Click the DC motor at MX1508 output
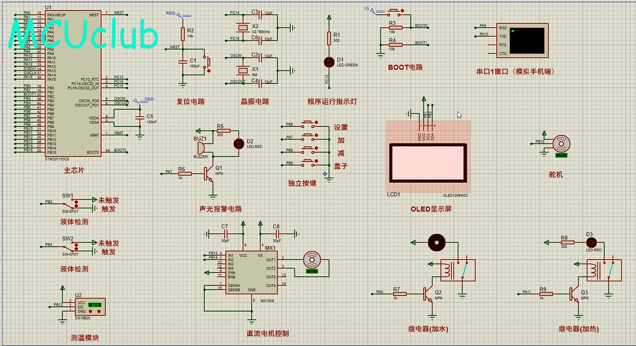636x346 pixels. click(312, 259)
